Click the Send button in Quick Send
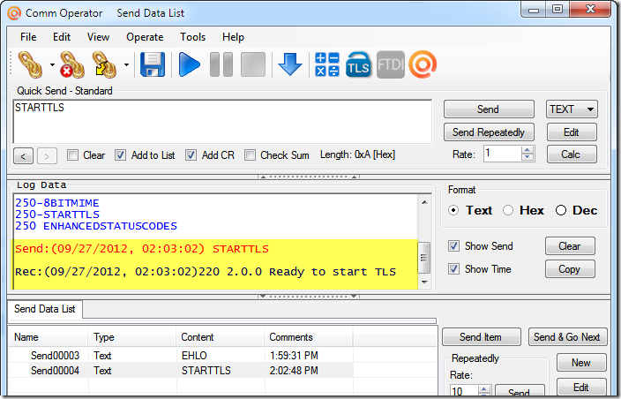The height and width of the screenshot is (399, 621). pos(489,109)
